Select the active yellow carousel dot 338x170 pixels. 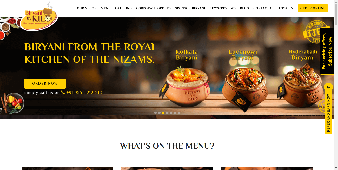[x=163, y=113]
